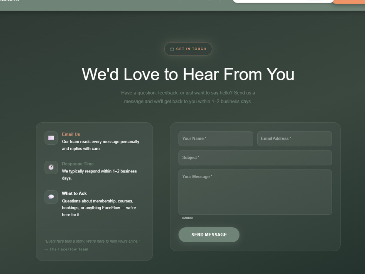Click the Response Time heading
The image size is (365, 274).
tap(78, 164)
